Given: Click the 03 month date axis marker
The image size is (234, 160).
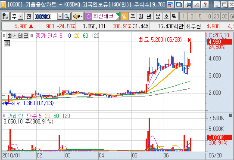Looking at the screenshot, I should (x=68, y=155).
